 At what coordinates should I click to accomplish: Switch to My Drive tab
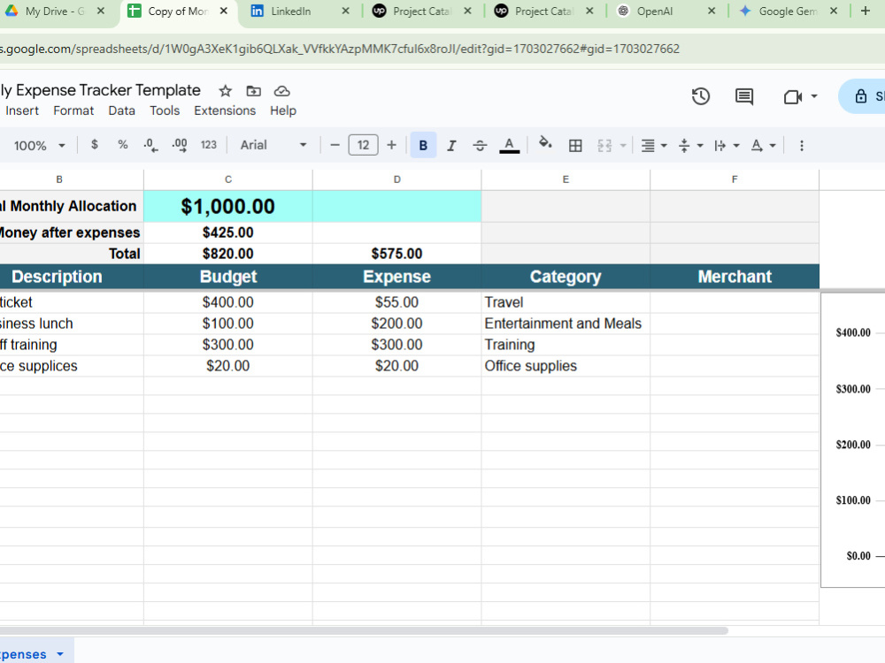click(55, 11)
